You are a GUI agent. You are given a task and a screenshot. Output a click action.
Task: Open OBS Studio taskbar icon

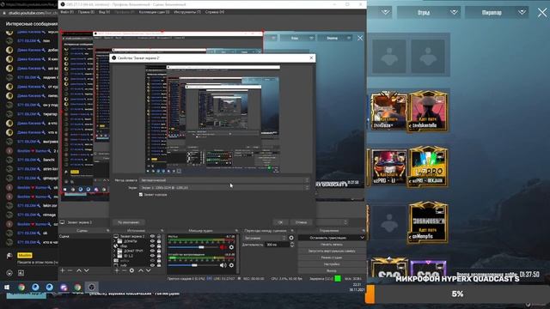click(x=92, y=288)
